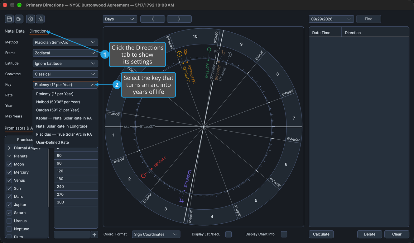The width and height of the screenshot is (414, 243).
Task: Select Placidus — True Solar Arc in RA
Action: pyautogui.click(x=65, y=134)
